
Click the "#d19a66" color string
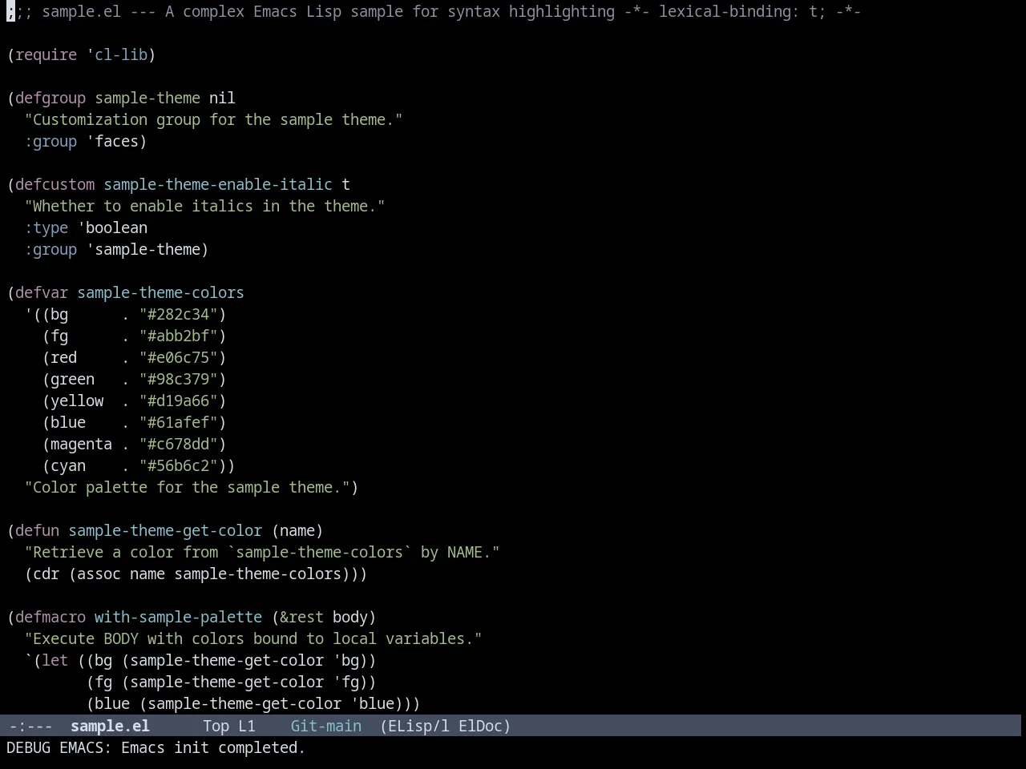(178, 401)
